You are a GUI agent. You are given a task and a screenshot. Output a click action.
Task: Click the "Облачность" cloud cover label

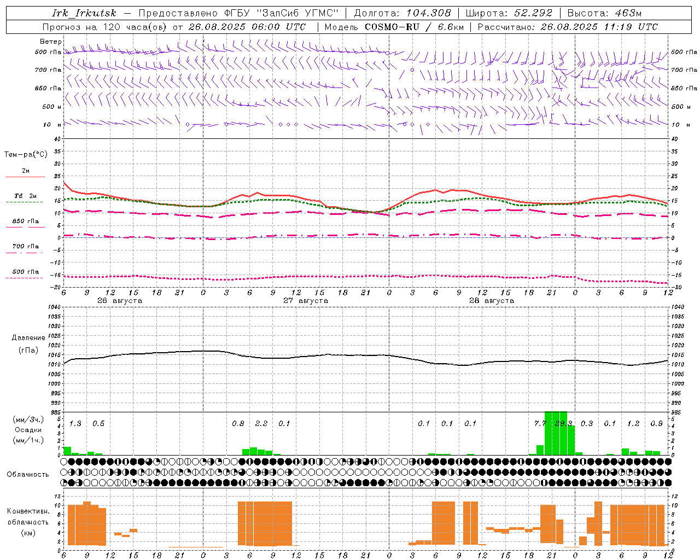[x=28, y=475]
